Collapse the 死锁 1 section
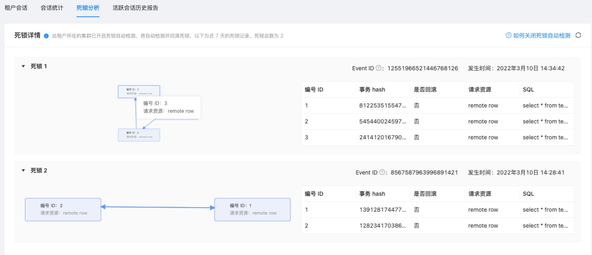 click(23, 66)
